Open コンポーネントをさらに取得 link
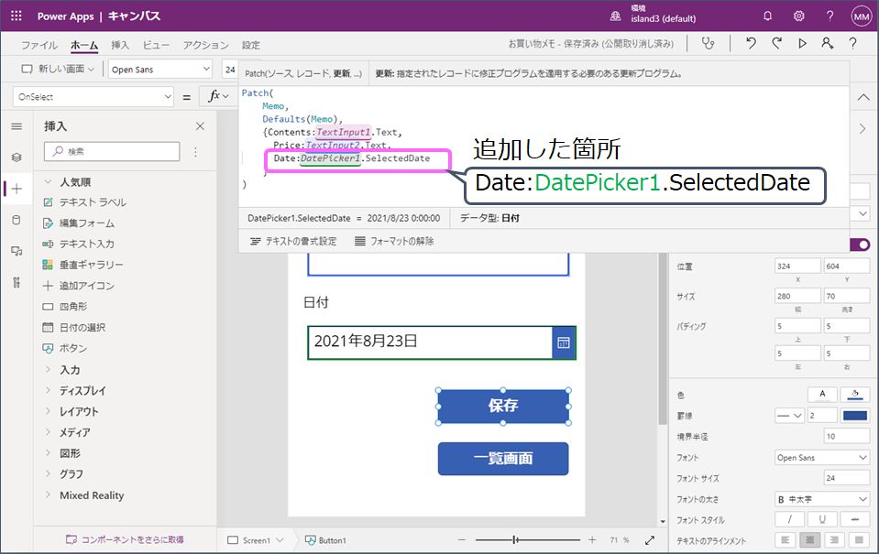Viewport: 879px width, 554px height. 125,539
